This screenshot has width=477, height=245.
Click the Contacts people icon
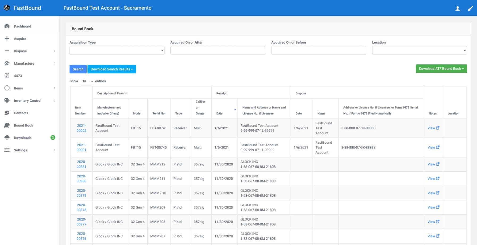pos(7,113)
